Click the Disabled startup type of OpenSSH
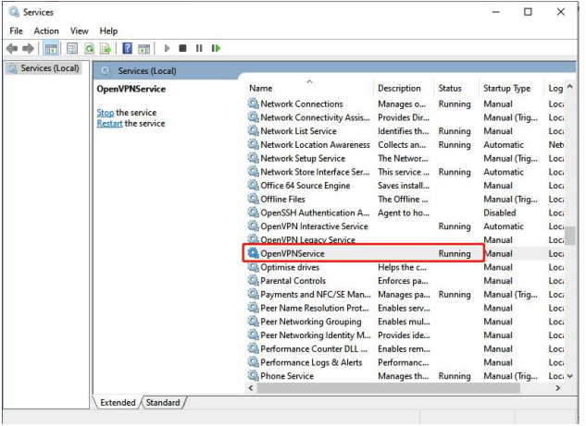 [499, 213]
